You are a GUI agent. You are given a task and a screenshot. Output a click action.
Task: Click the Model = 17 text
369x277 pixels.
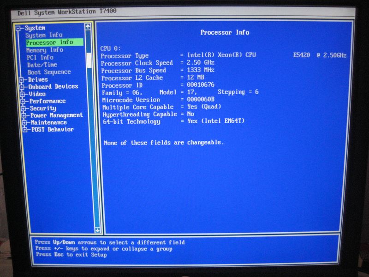178,92
